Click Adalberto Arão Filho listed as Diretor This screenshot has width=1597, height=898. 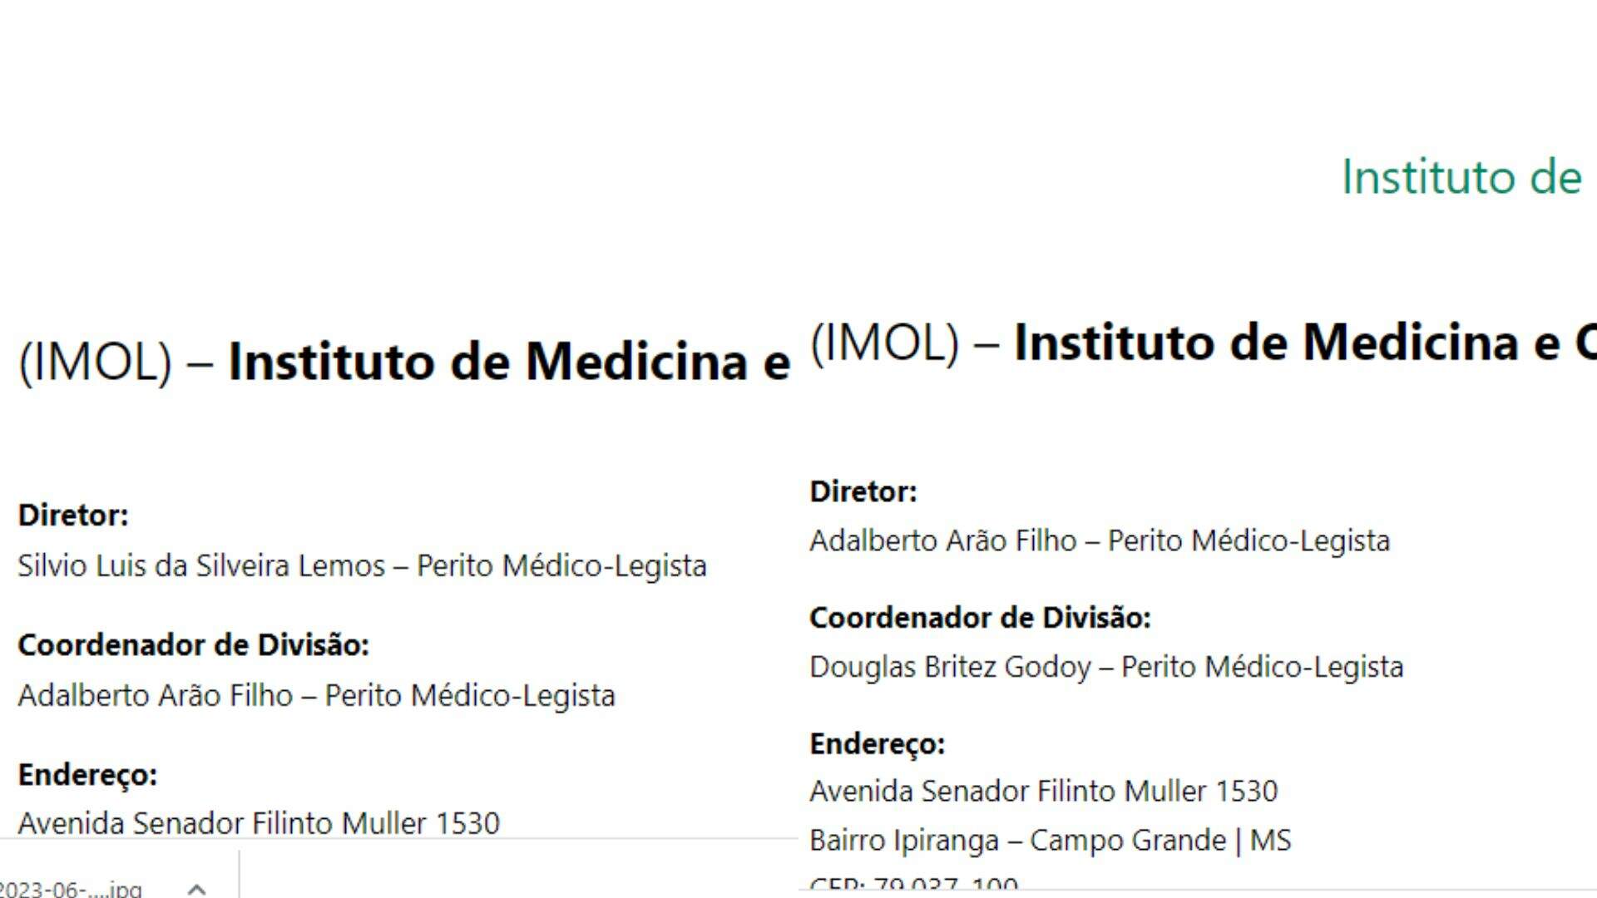point(943,540)
